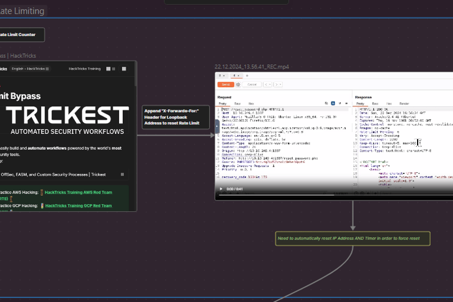Click the Request panel title

tap(224, 97)
